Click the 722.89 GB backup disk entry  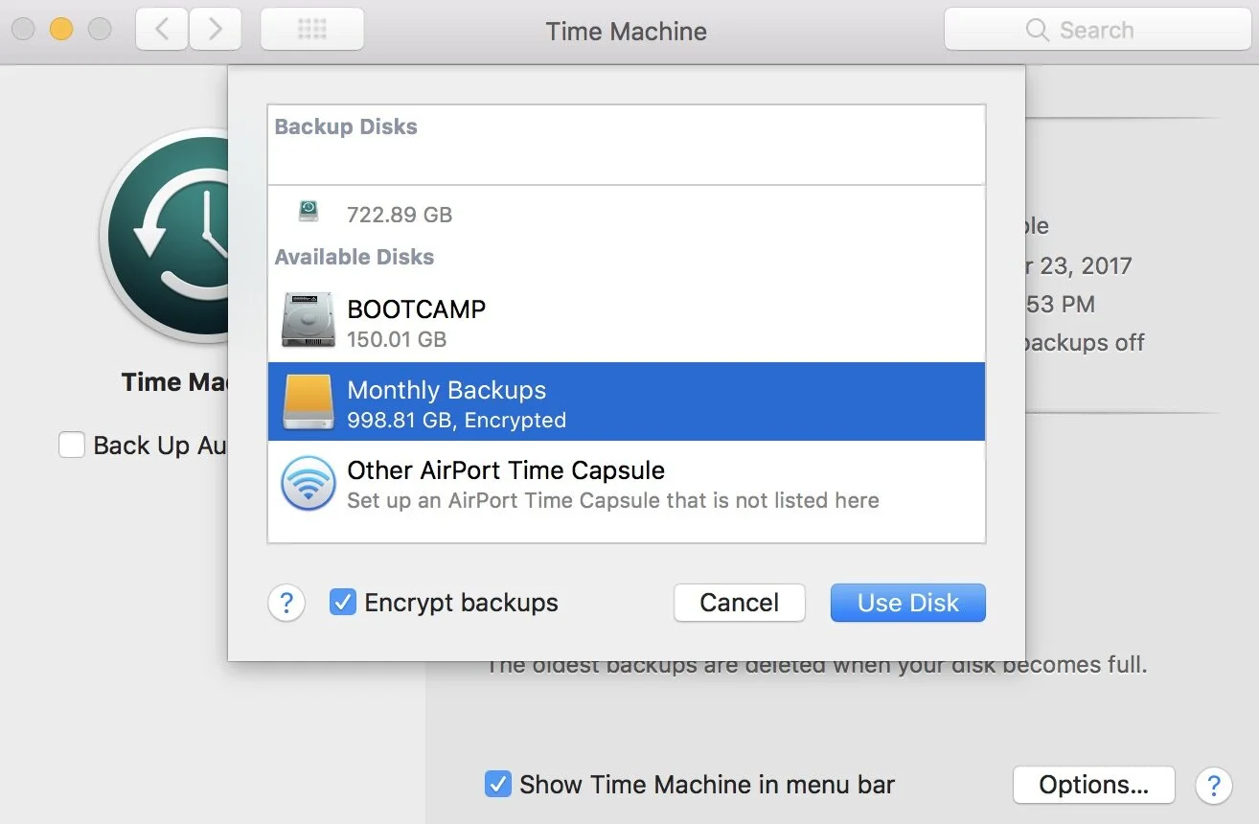pyautogui.click(x=627, y=213)
